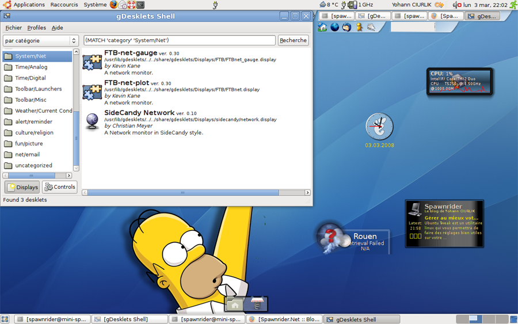Click the desklet results horizontal scrollbar
This screenshot has width=518, height=324.
196,192
